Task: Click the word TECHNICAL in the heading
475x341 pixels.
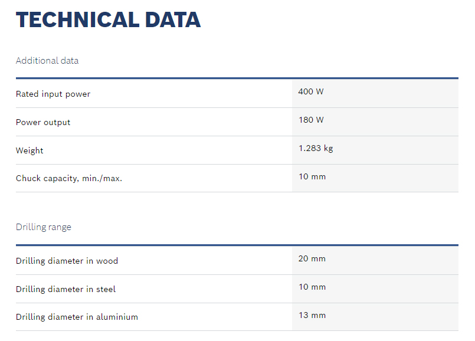Action: (x=69, y=20)
